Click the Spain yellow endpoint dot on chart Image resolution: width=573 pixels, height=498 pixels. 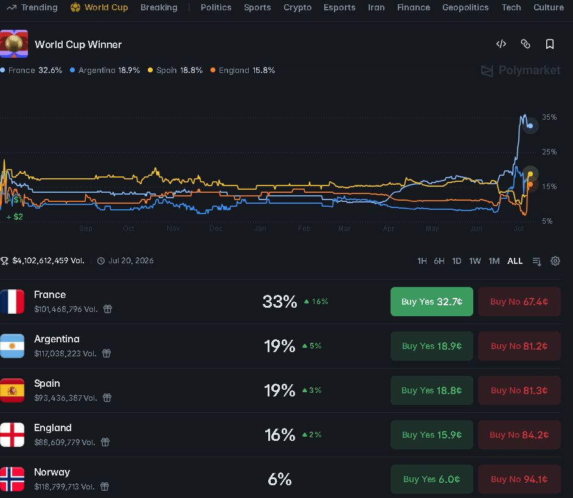click(x=530, y=175)
